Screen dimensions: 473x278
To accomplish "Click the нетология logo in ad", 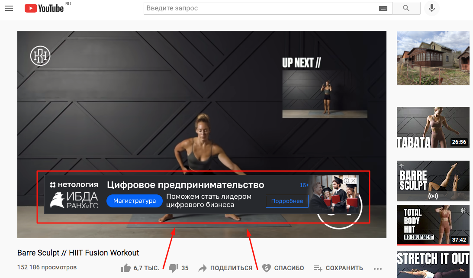I will pos(74,184).
